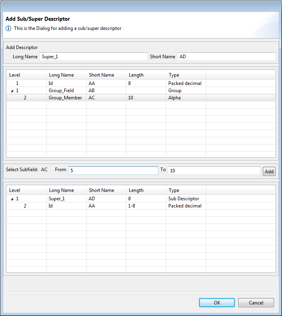Click Add button next to To field
Screen dimensions: 282x316
pos(269,172)
